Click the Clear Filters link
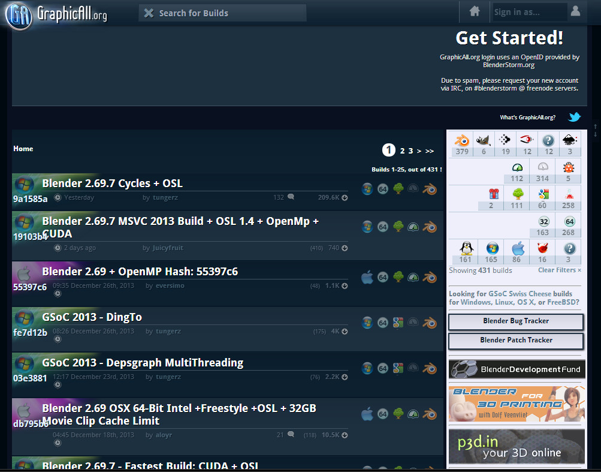601x472 pixels. [559, 270]
